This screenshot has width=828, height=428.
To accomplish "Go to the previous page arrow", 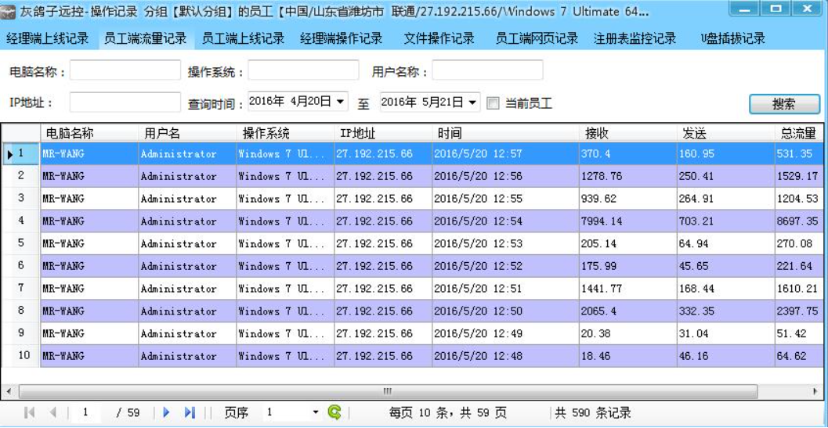I will pyautogui.click(x=52, y=412).
